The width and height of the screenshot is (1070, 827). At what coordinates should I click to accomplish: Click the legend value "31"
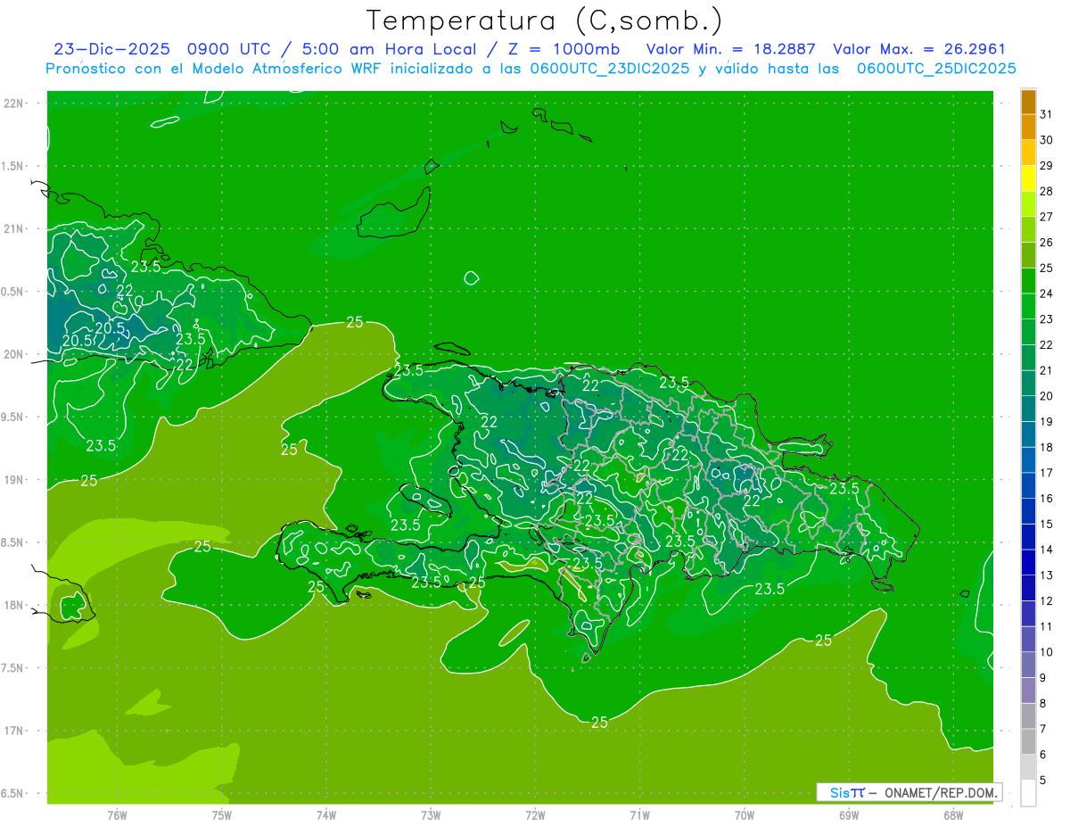pos(1047,114)
